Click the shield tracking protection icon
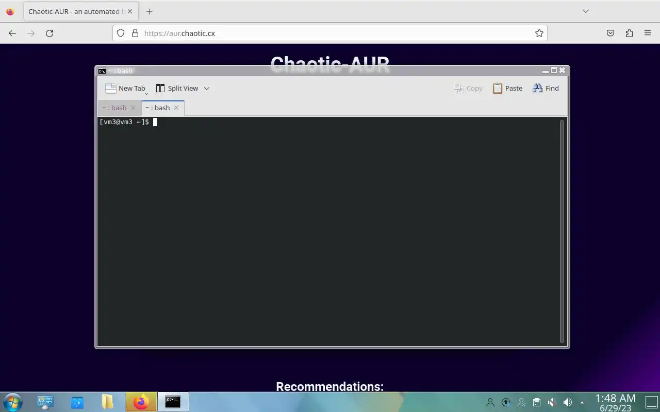 point(121,33)
